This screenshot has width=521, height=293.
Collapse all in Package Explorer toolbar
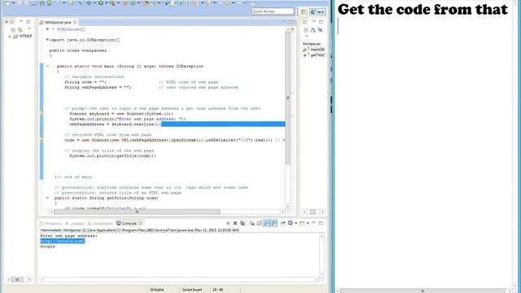pos(13,30)
